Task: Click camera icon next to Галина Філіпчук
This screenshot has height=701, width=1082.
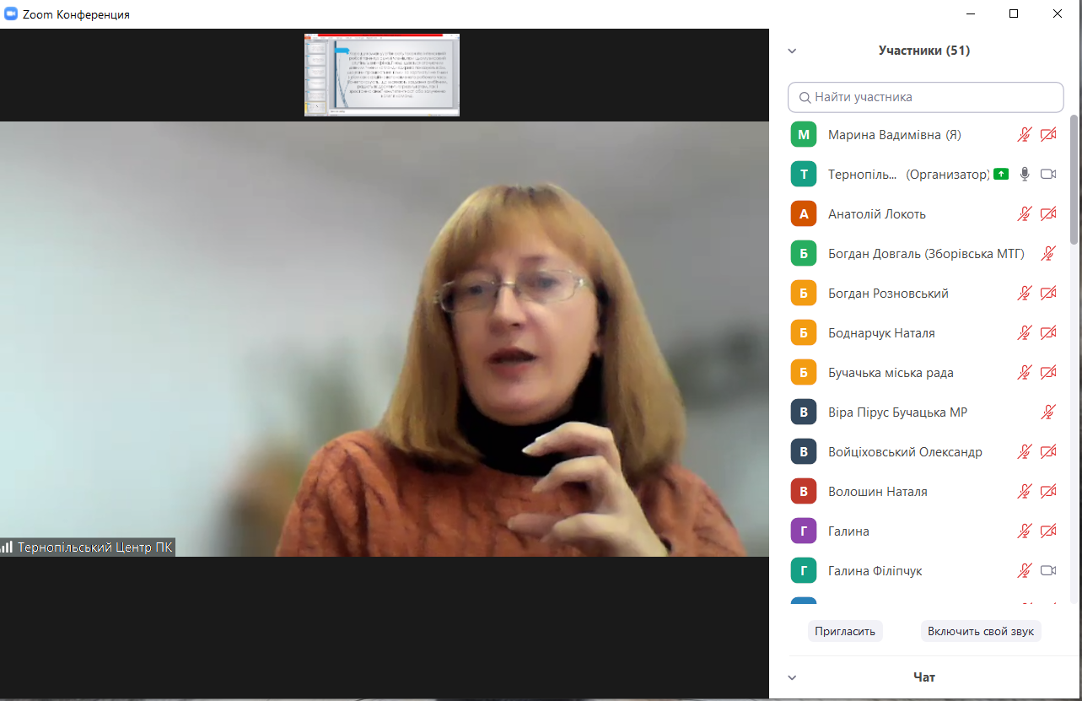Action: coord(1048,571)
